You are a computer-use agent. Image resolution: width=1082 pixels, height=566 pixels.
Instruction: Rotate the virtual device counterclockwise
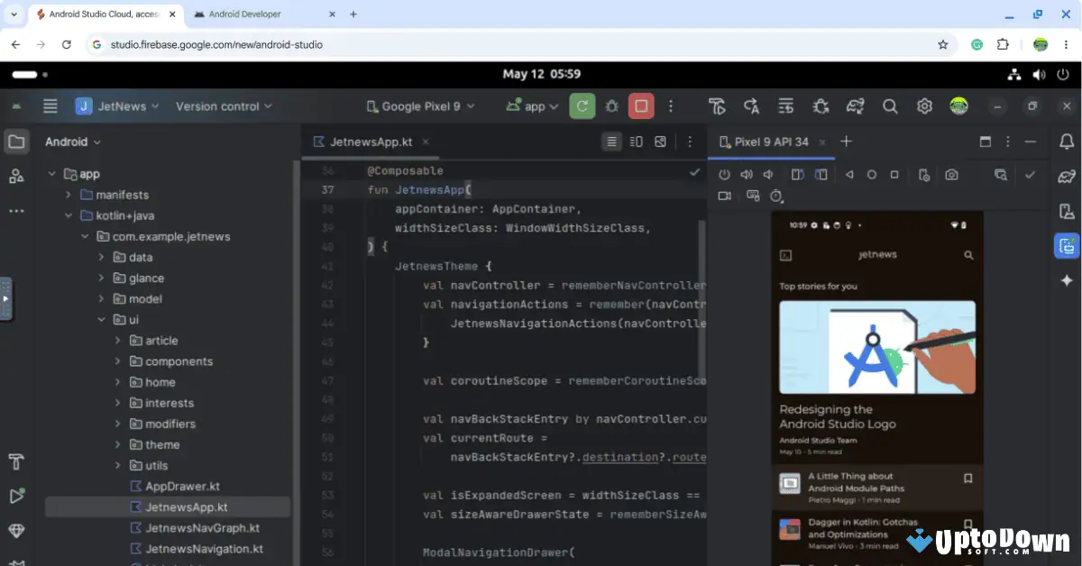click(x=796, y=174)
